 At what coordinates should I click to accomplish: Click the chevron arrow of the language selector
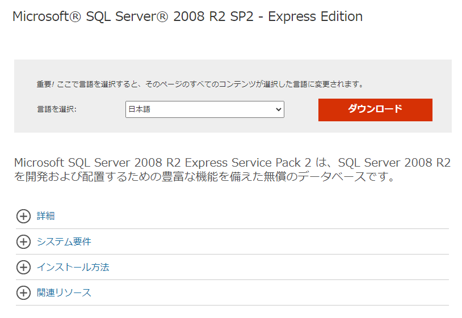[x=278, y=109]
